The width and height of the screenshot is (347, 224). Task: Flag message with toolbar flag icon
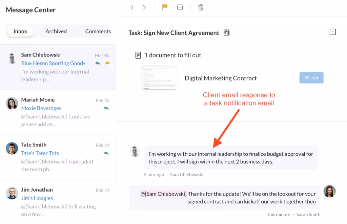click(x=165, y=7)
